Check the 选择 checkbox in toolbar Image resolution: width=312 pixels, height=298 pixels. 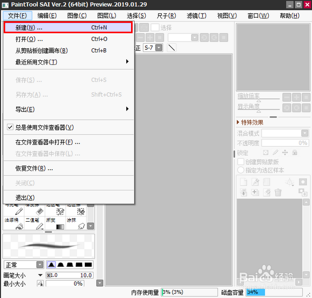(155, 28)
